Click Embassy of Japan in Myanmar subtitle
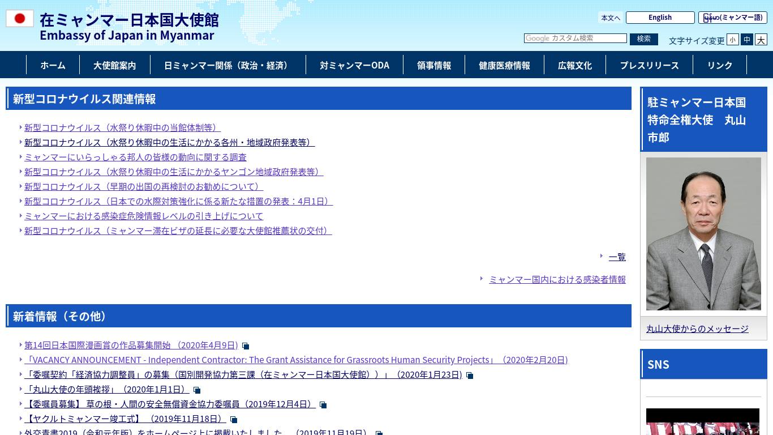Viewport: 773px width, 435px height. coord(127,35)
